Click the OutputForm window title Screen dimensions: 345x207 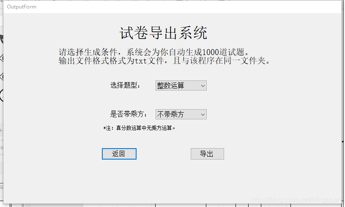point(22,7)
